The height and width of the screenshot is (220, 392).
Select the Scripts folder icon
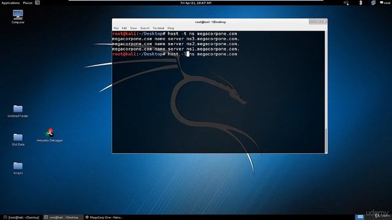coord(18,168)
